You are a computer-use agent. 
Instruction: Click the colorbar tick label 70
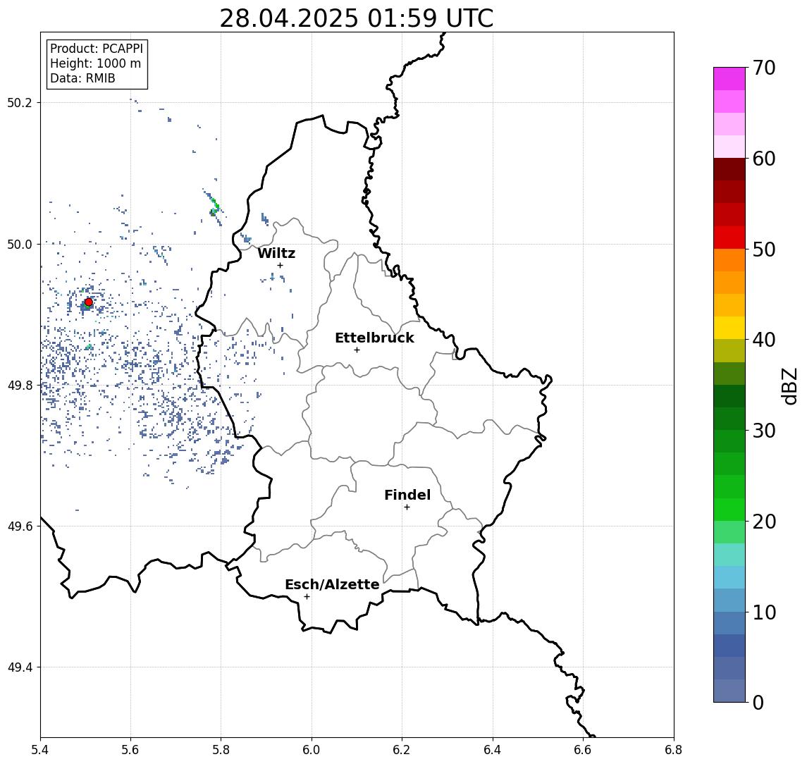tap(764, 68)
